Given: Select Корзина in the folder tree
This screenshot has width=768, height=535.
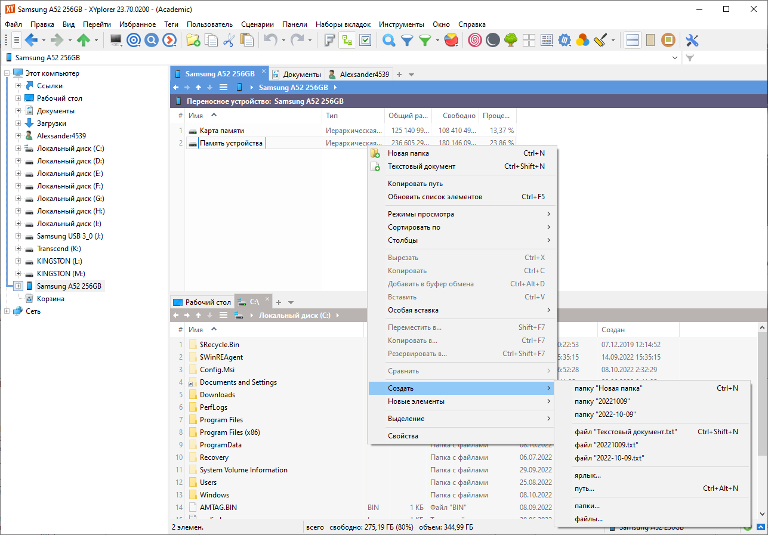Looking at the screenshot, I should coord(50,299).
